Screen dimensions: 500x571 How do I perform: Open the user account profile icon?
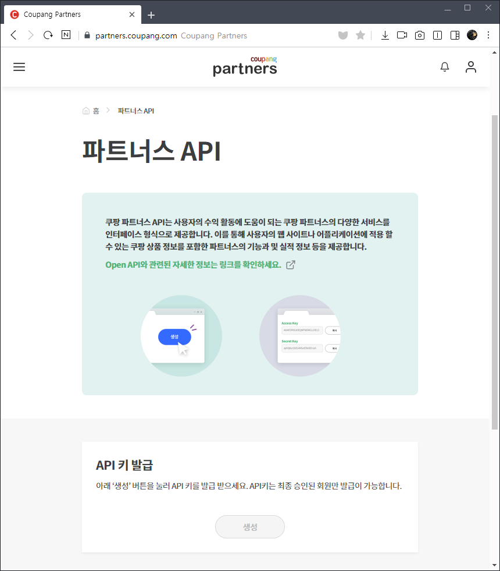pos(471,67)
